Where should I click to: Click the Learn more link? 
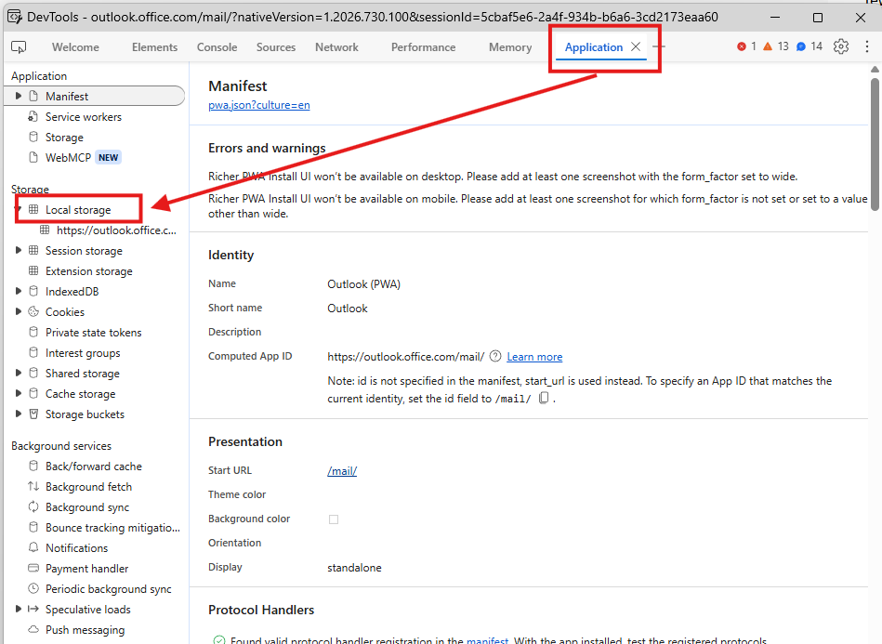(534, 357)
